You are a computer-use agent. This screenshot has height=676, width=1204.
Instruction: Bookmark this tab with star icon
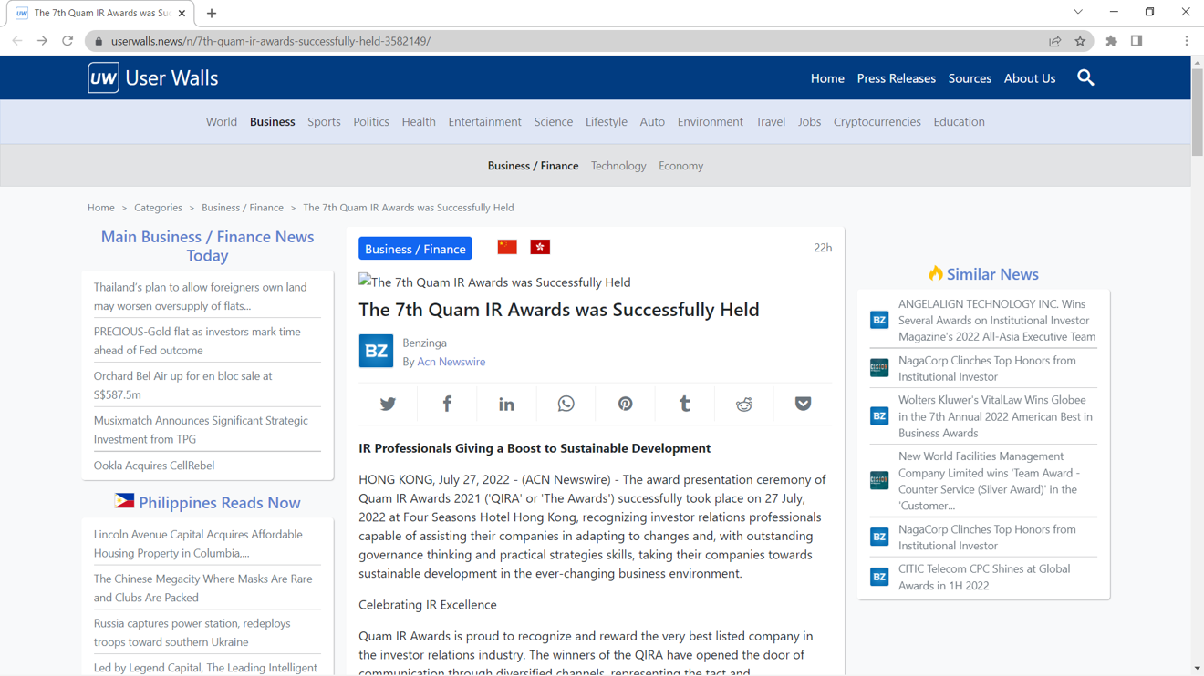coord(1080,41)
